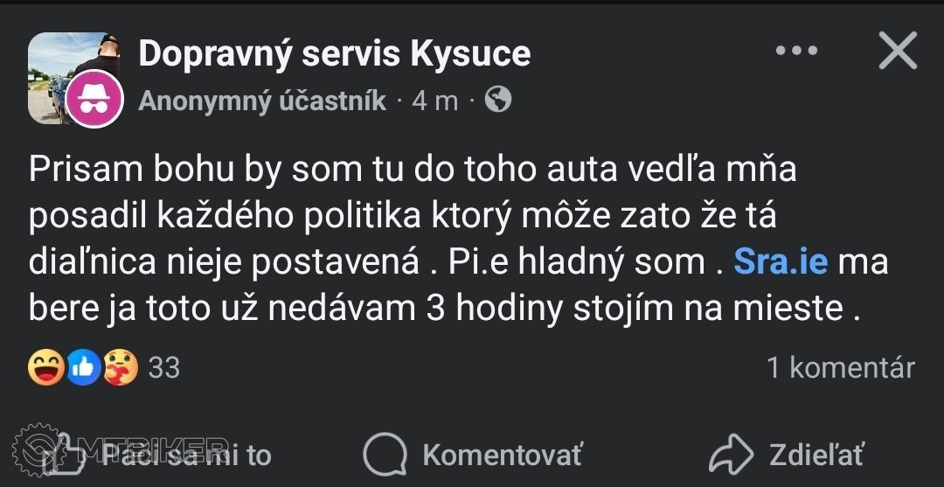
Task: Click the MTBIKER gear watermark logo
Action: [x=37, y=449]
